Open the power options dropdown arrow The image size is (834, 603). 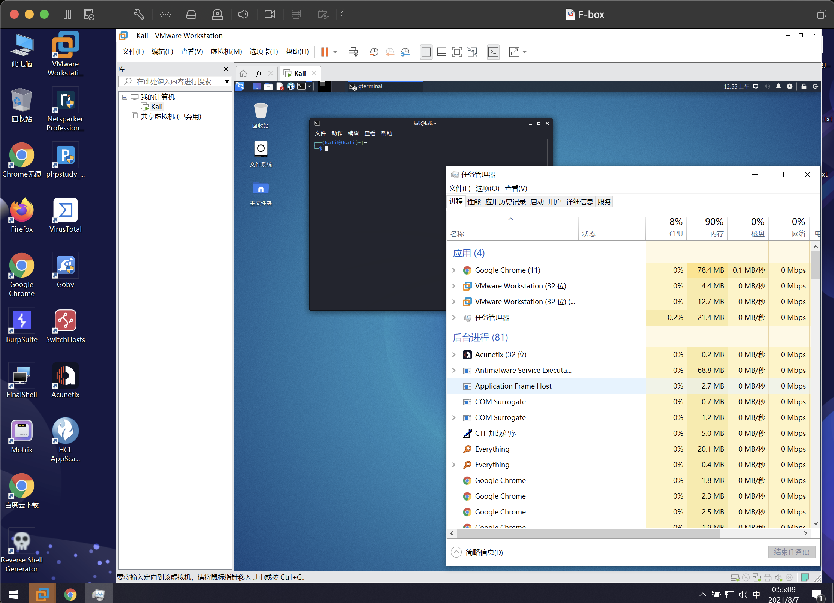(335, 52)
